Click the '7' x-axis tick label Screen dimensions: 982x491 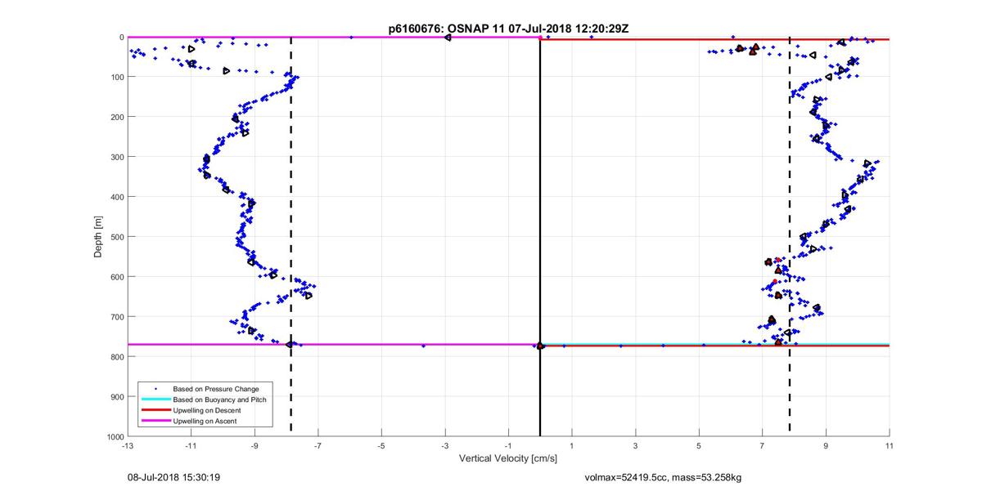coord(763,446)
